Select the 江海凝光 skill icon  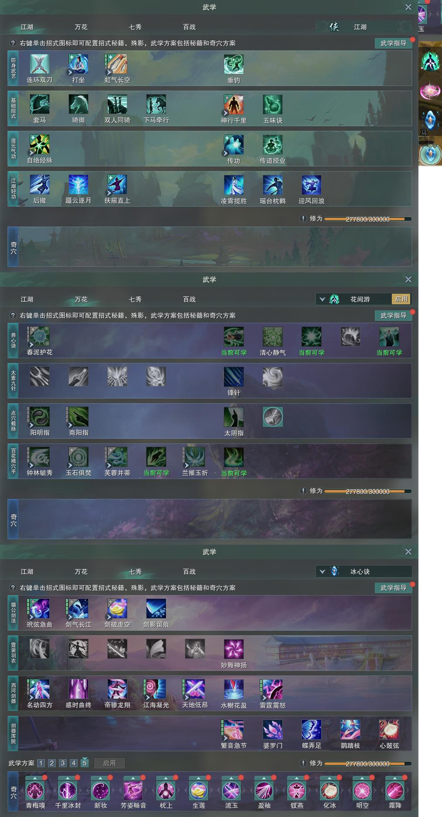tap(156, 689)
